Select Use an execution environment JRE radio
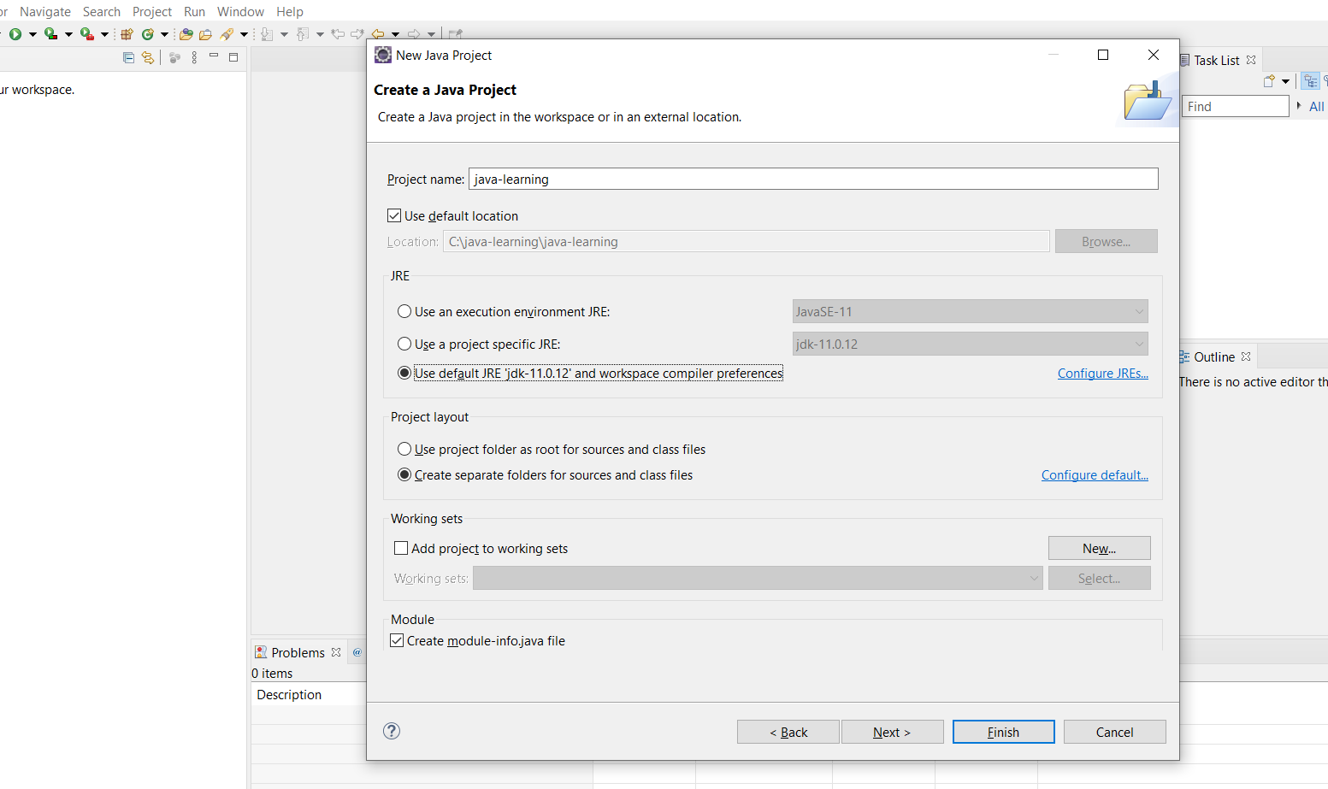This screenshot has height=789, width=1328. (404, 311)
